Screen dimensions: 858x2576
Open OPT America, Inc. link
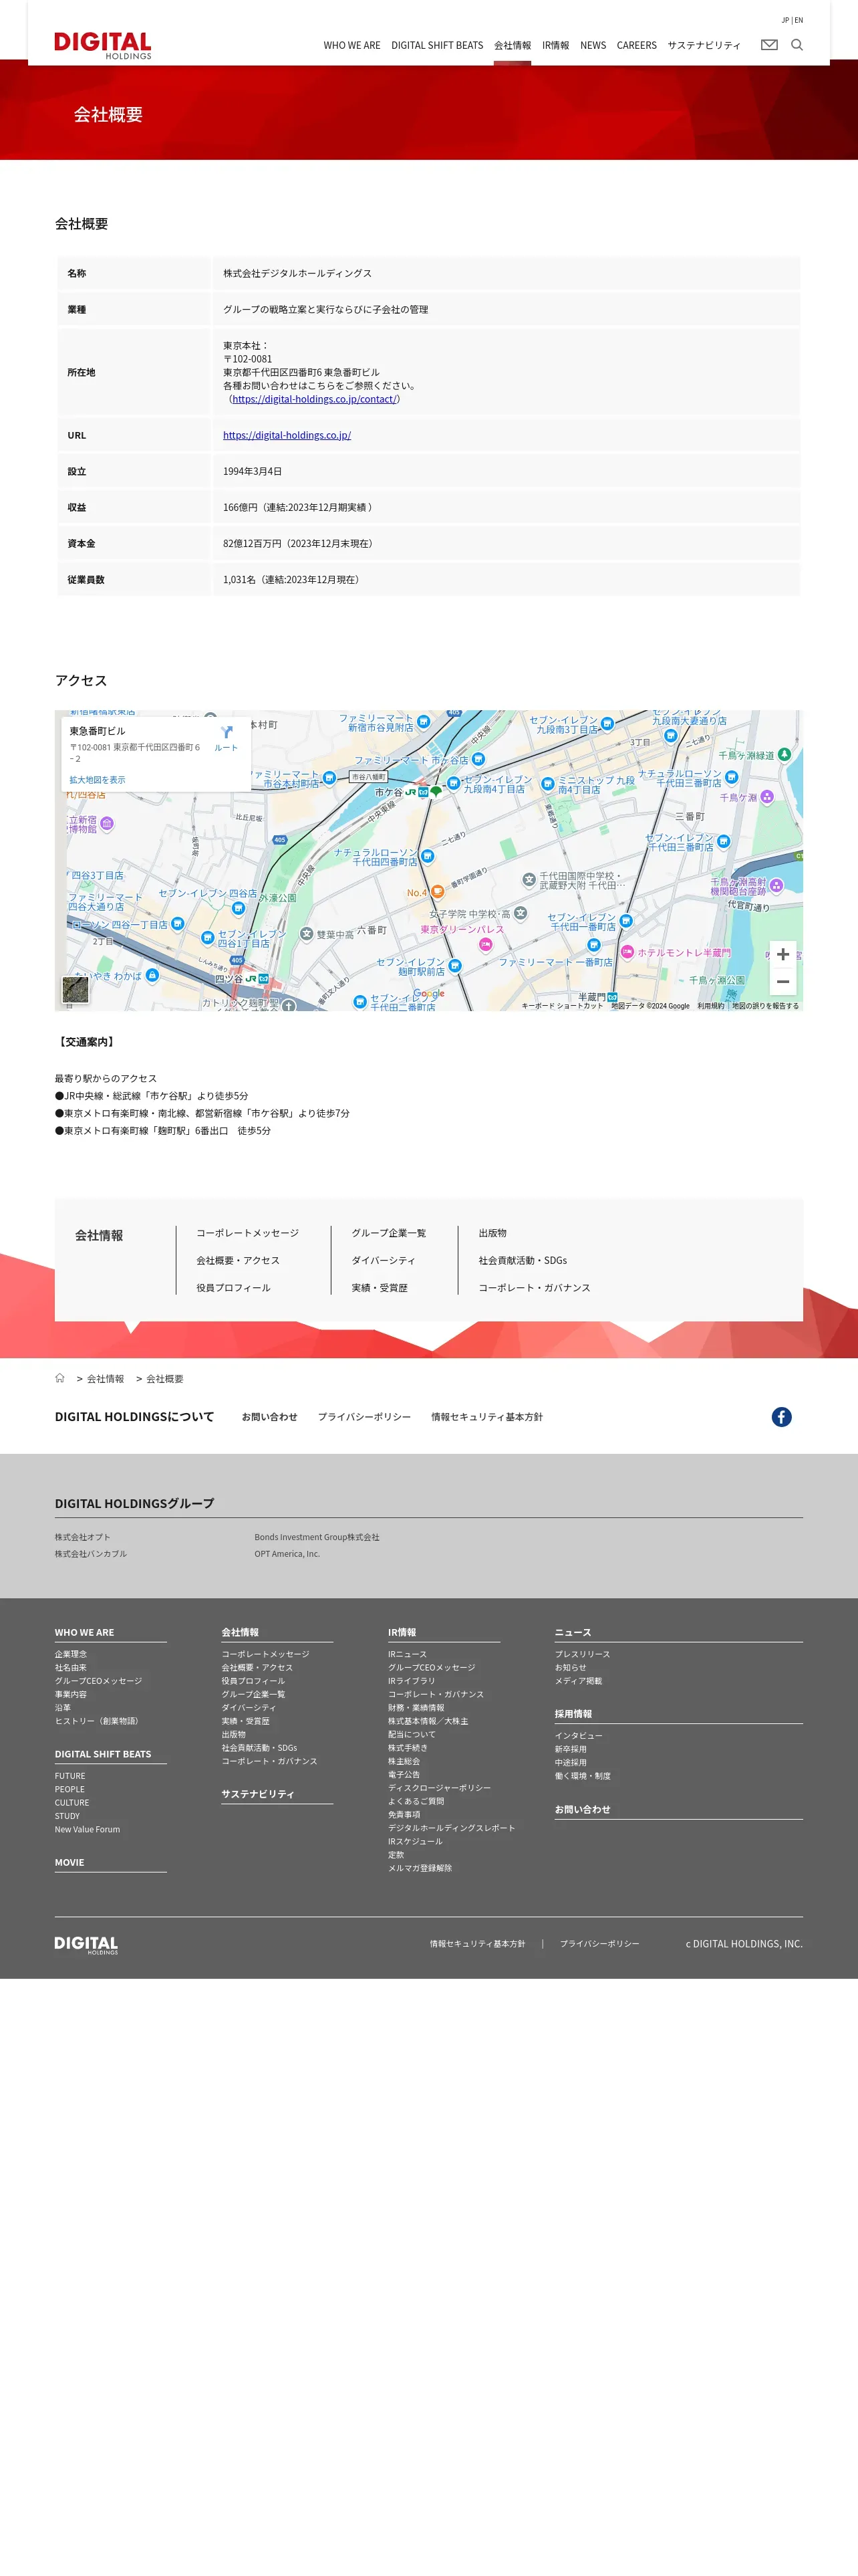tap(287, 1554)
